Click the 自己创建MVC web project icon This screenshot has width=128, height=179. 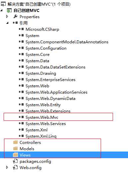9,11
